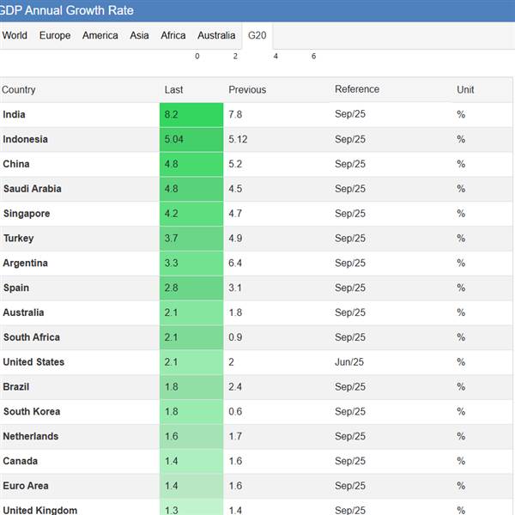
Task: Follow the Saudi Arabia link
Action: coord(33,189)
